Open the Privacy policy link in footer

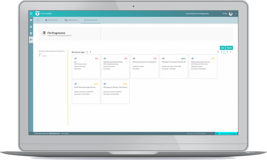tap(65, 133)
